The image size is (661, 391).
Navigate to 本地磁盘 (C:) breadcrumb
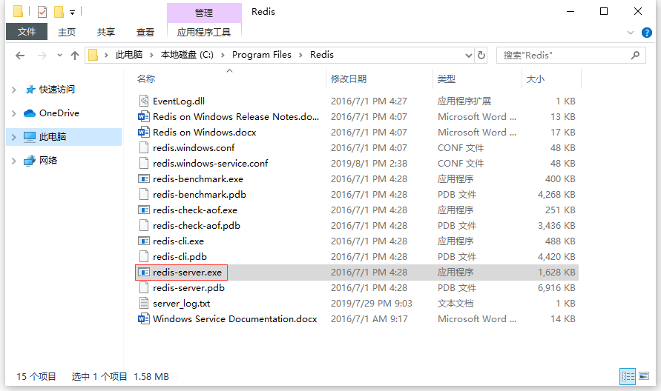(187, 55)
